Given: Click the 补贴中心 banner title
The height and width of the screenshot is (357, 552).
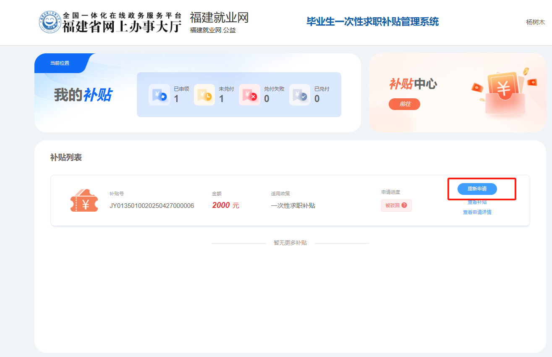Looking at the screenshot, I should point(413,84).
